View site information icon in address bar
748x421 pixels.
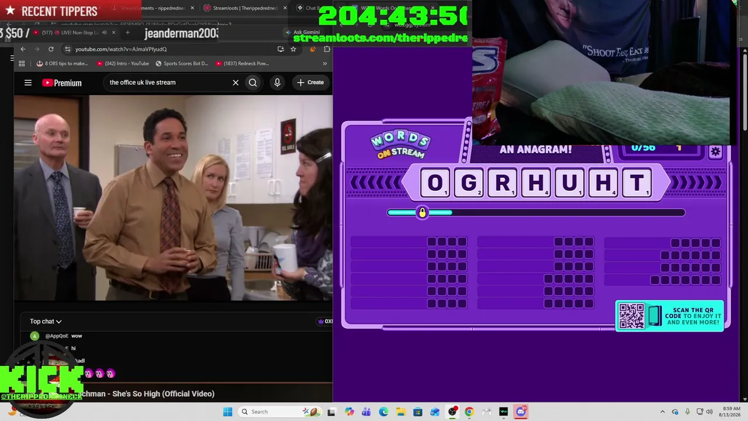coord(68,49)
